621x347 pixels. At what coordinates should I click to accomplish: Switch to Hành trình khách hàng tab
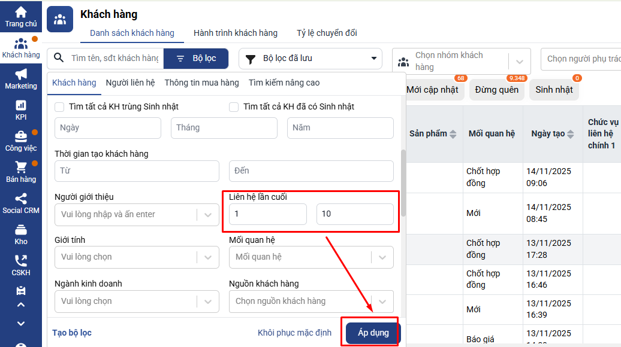coord(235,33)
